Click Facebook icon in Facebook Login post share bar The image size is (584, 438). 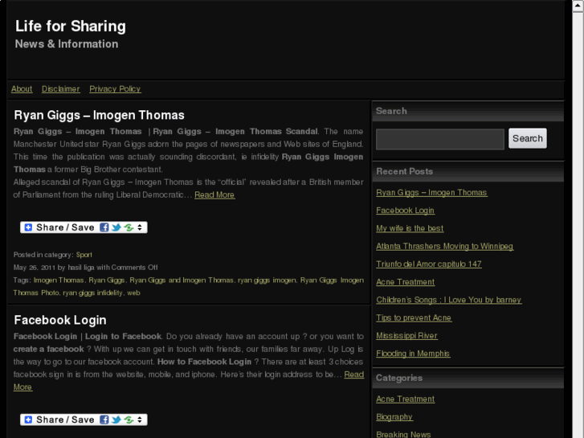[104, 420]
